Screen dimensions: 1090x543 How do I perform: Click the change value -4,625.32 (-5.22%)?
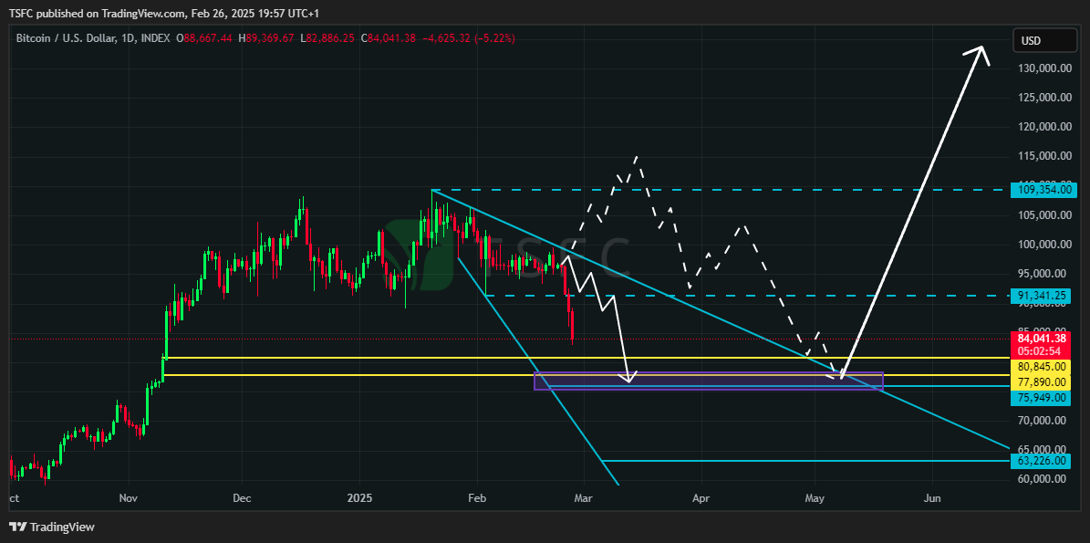pyautogui.click(x=468, y=39)
